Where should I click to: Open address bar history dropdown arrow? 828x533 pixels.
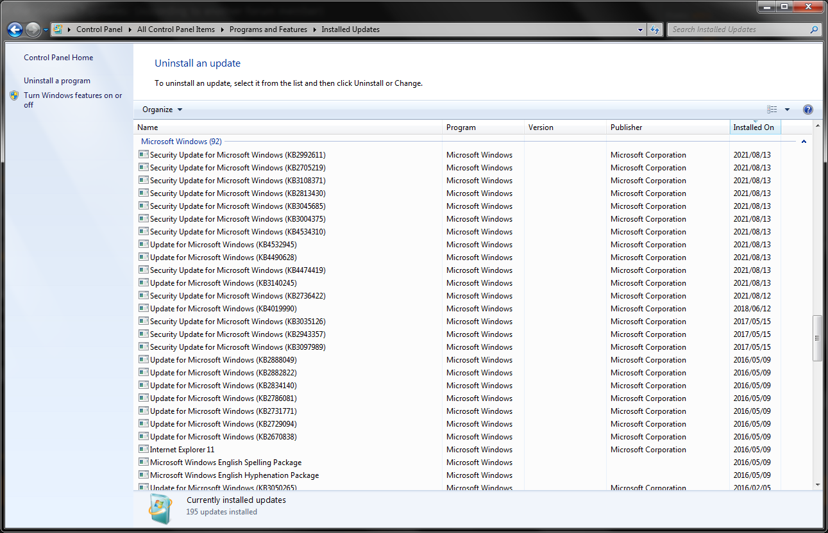click(641, 29)
